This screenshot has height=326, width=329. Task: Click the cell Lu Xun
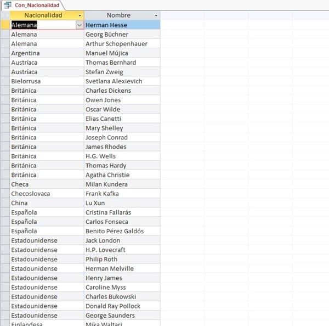point(122,203)
